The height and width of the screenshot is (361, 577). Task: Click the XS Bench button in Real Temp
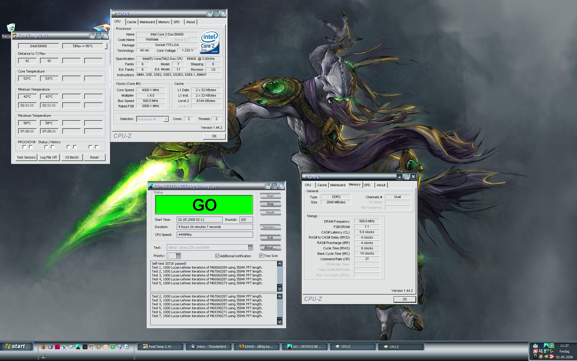tap(72, 157)
